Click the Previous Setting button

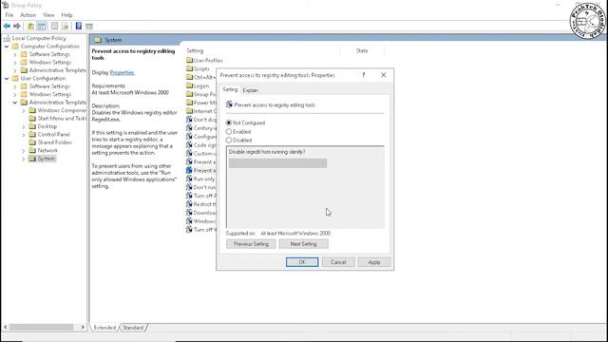(x=251, y=244)
